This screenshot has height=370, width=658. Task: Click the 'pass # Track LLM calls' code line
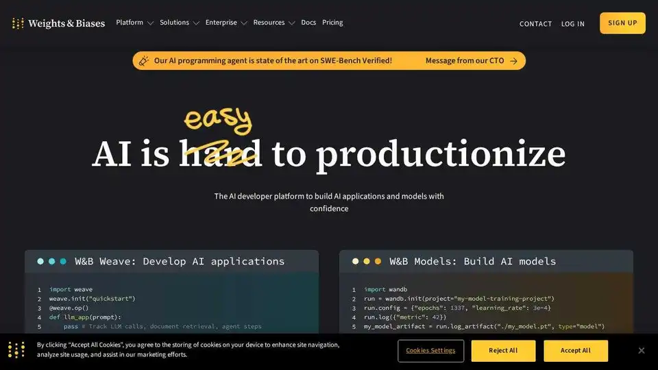click(x=162, y=326)
